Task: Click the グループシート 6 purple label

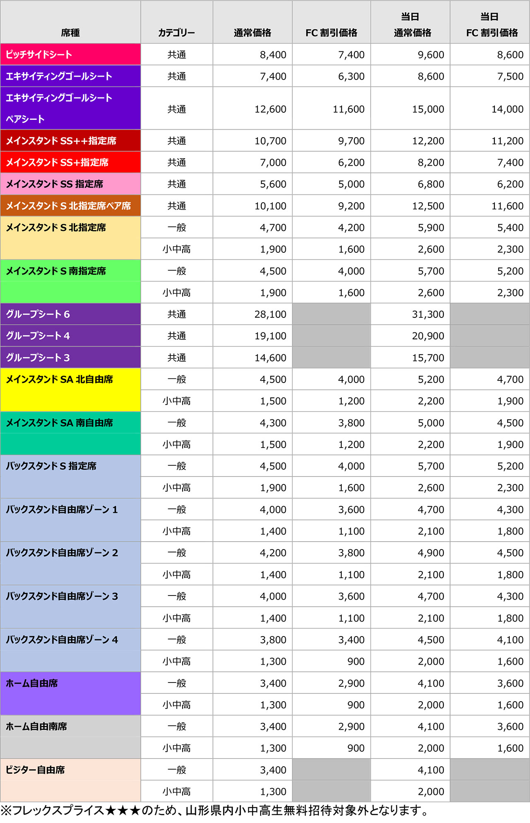Action: pos(70,314)
